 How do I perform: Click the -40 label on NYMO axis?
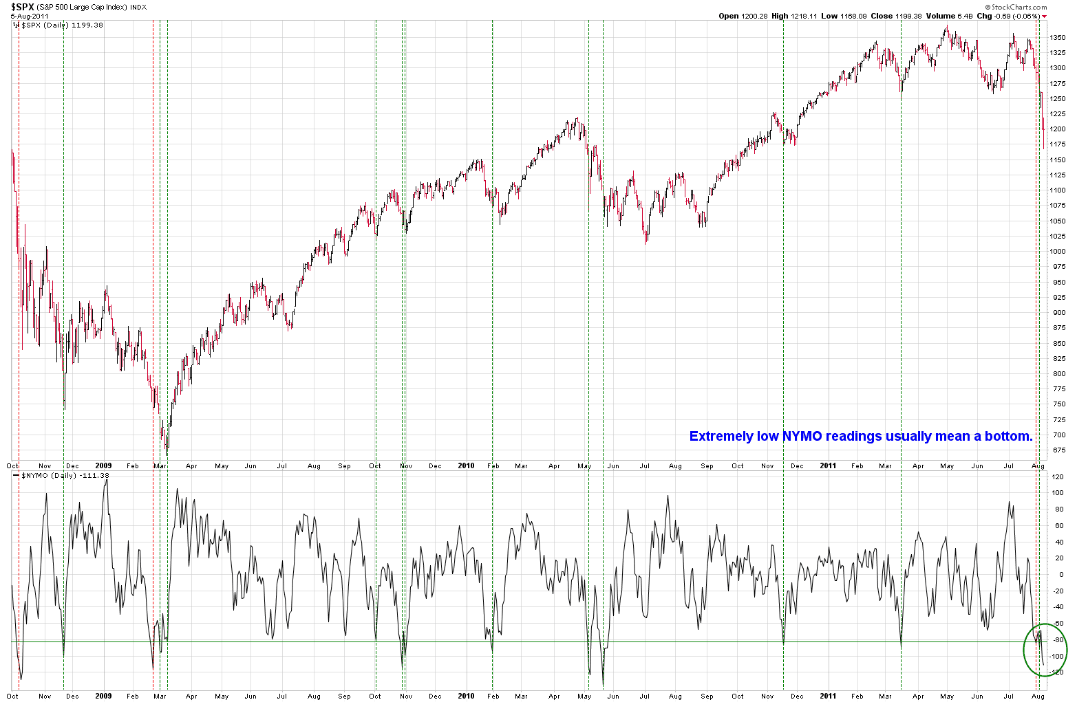(x=1058, y=606)
